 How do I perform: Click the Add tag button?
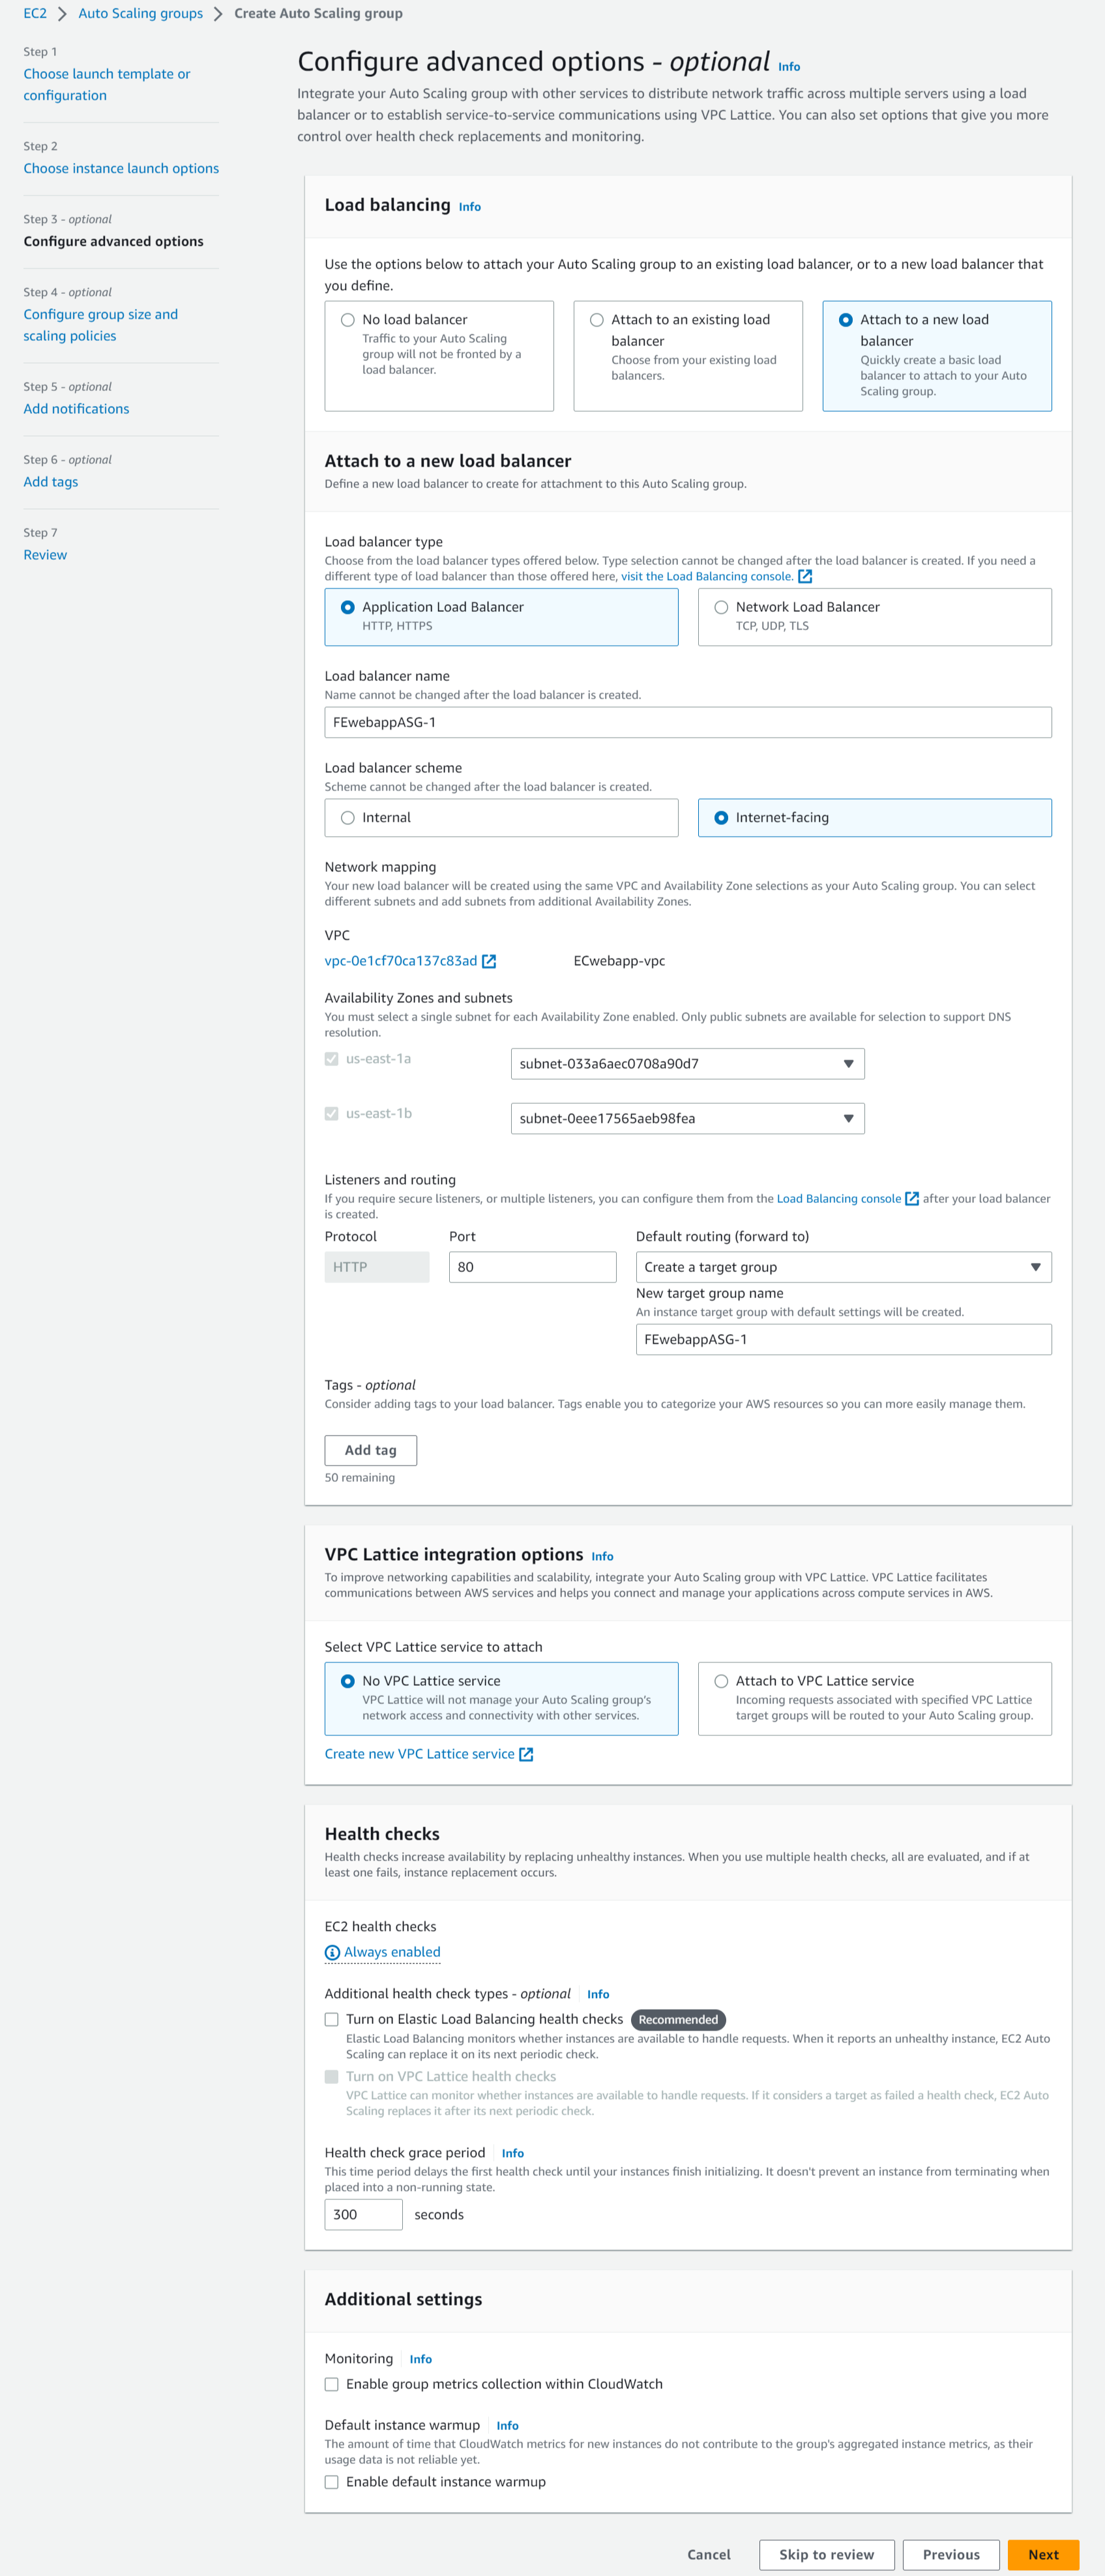coord(370,1450)
